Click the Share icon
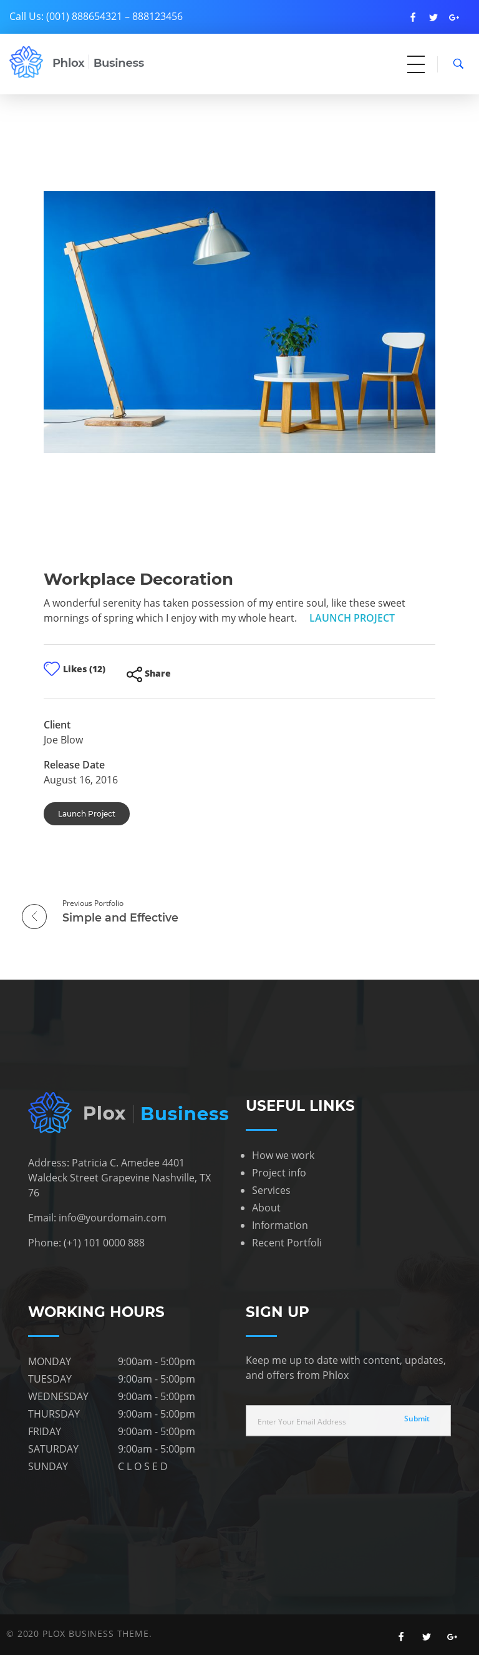The image size is (479, 1655). pyautogui.click(x=135, y=673)
